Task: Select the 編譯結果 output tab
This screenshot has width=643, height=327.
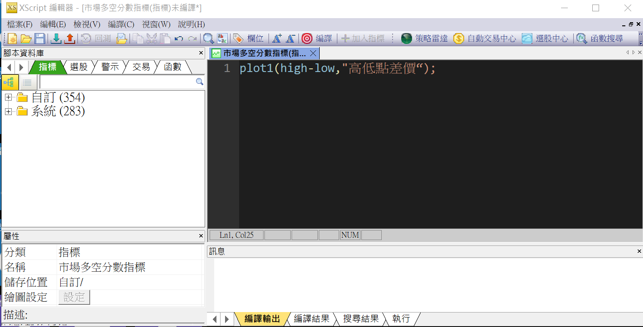Action: coord(312,319)
